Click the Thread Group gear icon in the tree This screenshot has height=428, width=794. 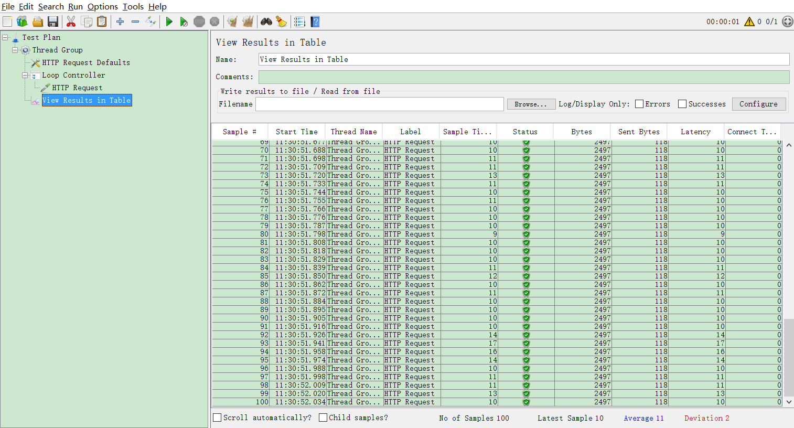pos(25,50)
